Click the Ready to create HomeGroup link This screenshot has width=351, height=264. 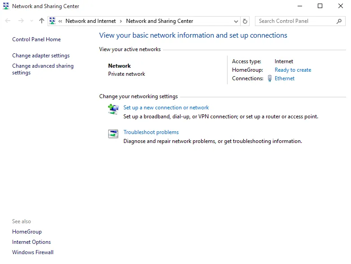pos(293,70)
